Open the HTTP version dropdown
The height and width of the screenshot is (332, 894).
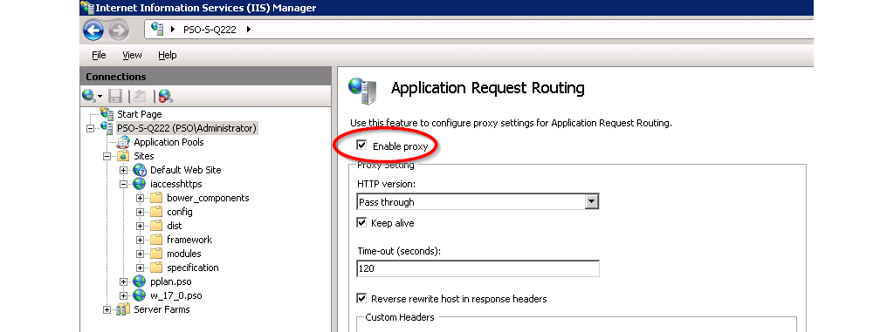point(593,201)
